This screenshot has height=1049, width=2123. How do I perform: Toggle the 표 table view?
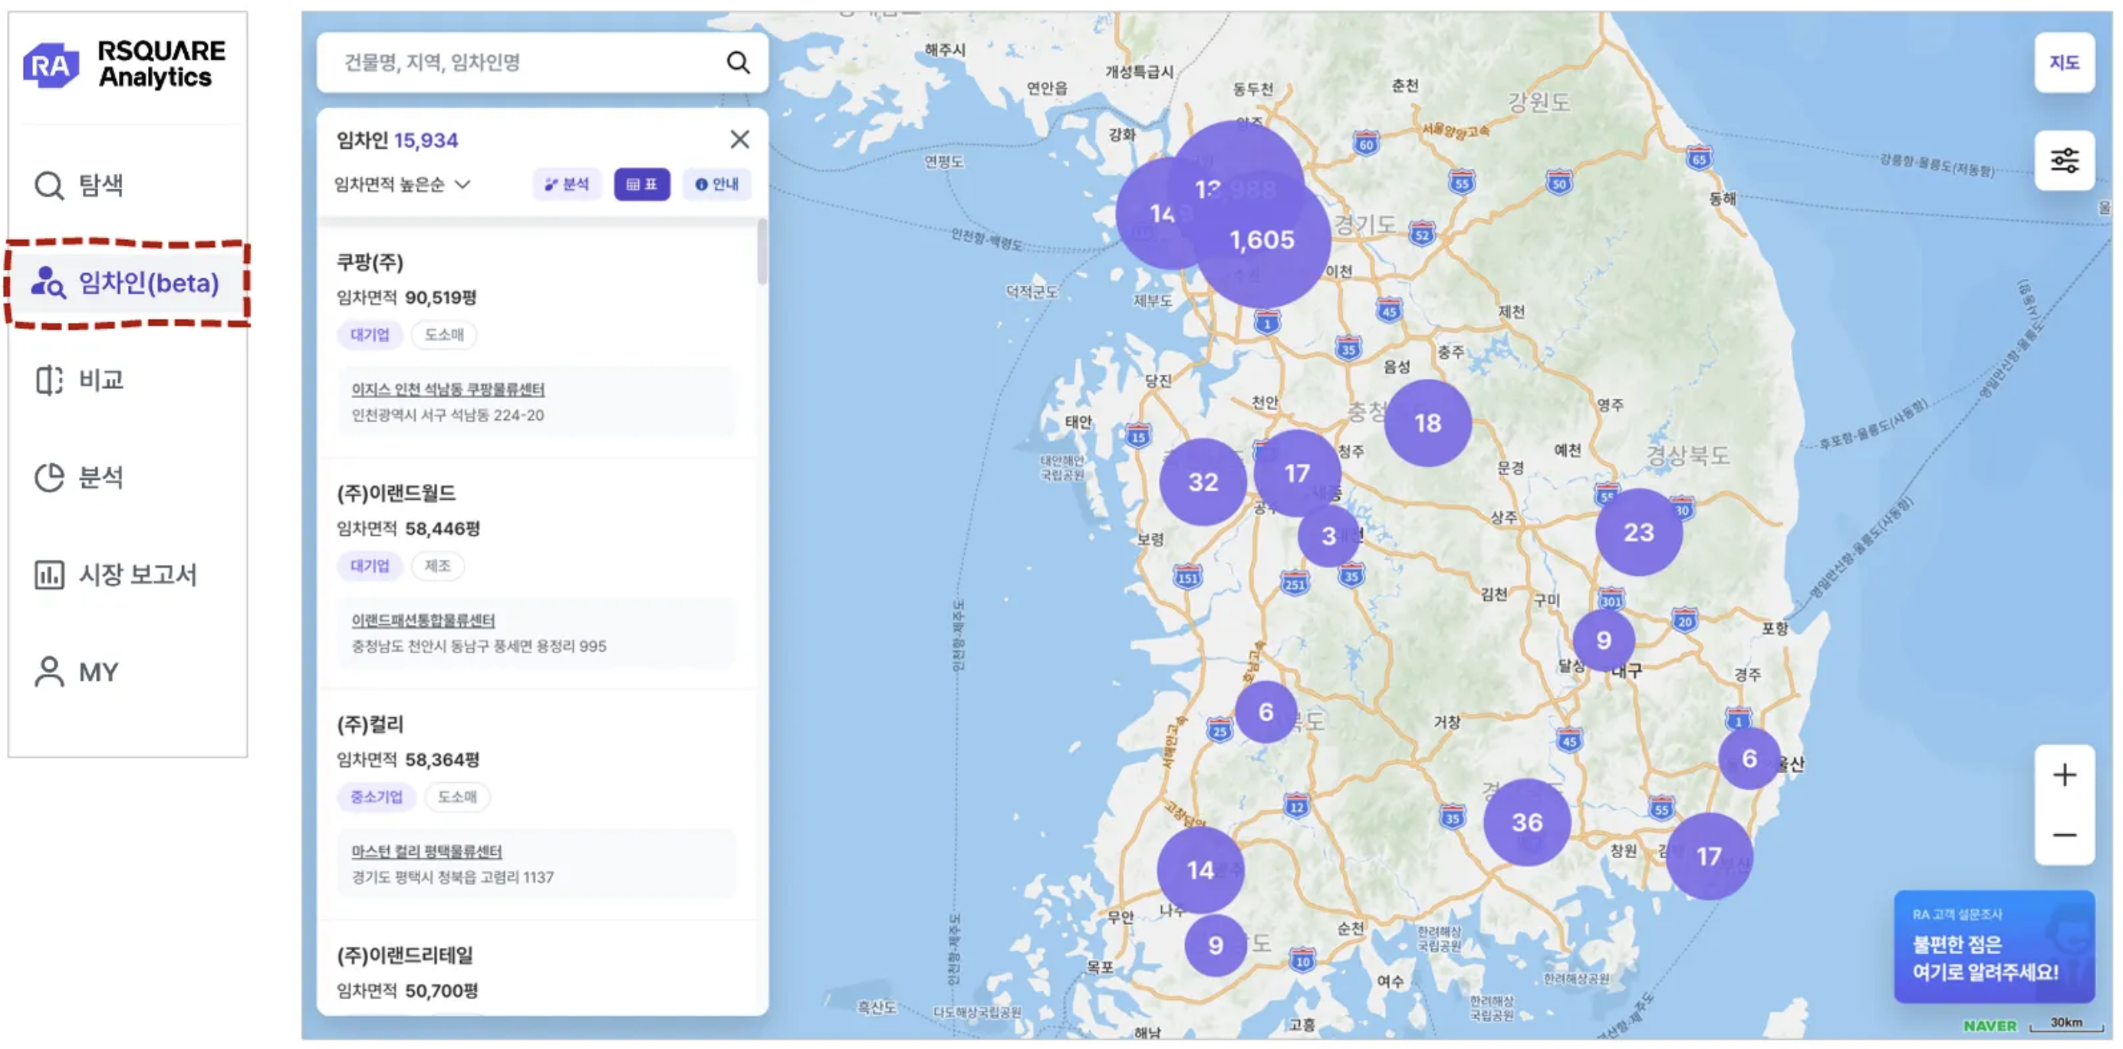(641, 185)
